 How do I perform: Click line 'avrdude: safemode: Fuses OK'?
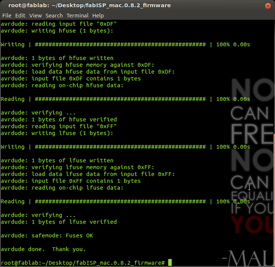coord(47,236)
